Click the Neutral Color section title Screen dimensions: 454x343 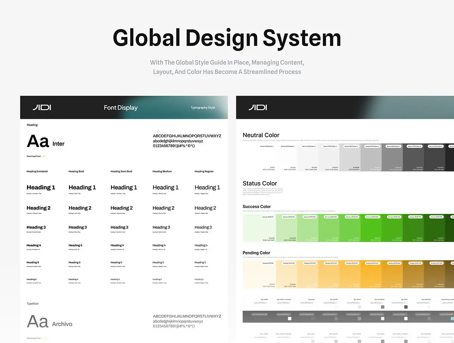(261, 135)
